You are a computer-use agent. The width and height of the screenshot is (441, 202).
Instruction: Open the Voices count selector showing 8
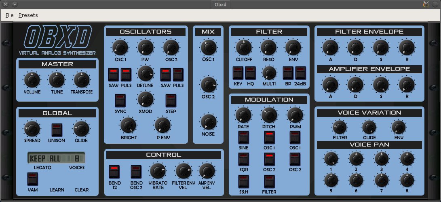77,158
